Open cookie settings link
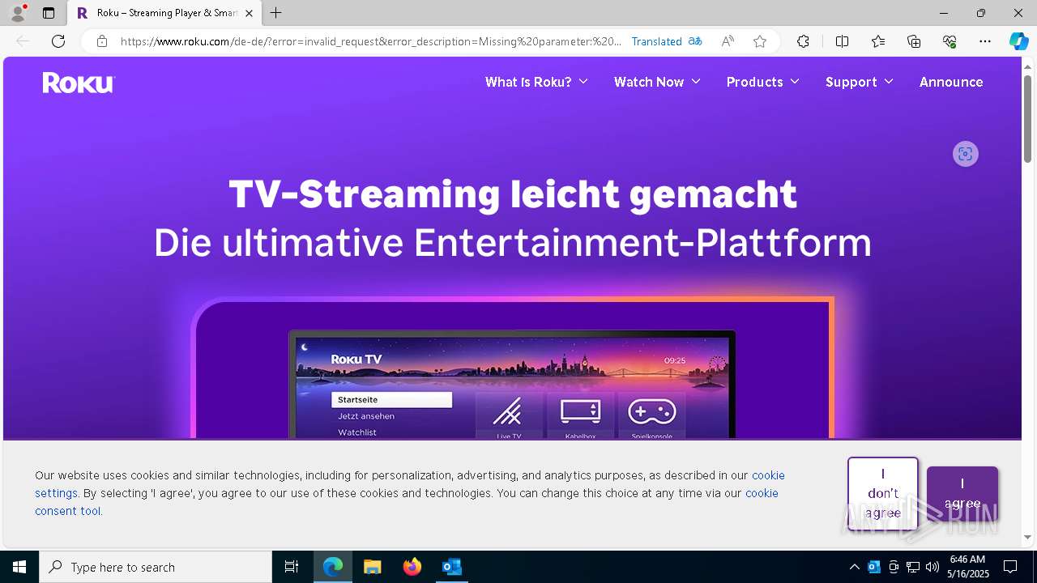Screen dimensions: 1037x583 click(x=410, y=484)
